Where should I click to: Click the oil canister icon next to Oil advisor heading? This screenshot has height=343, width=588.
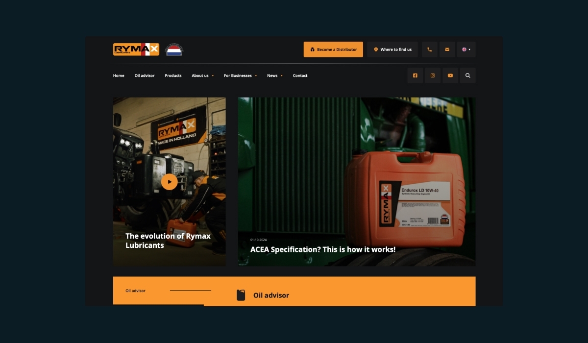241,295
